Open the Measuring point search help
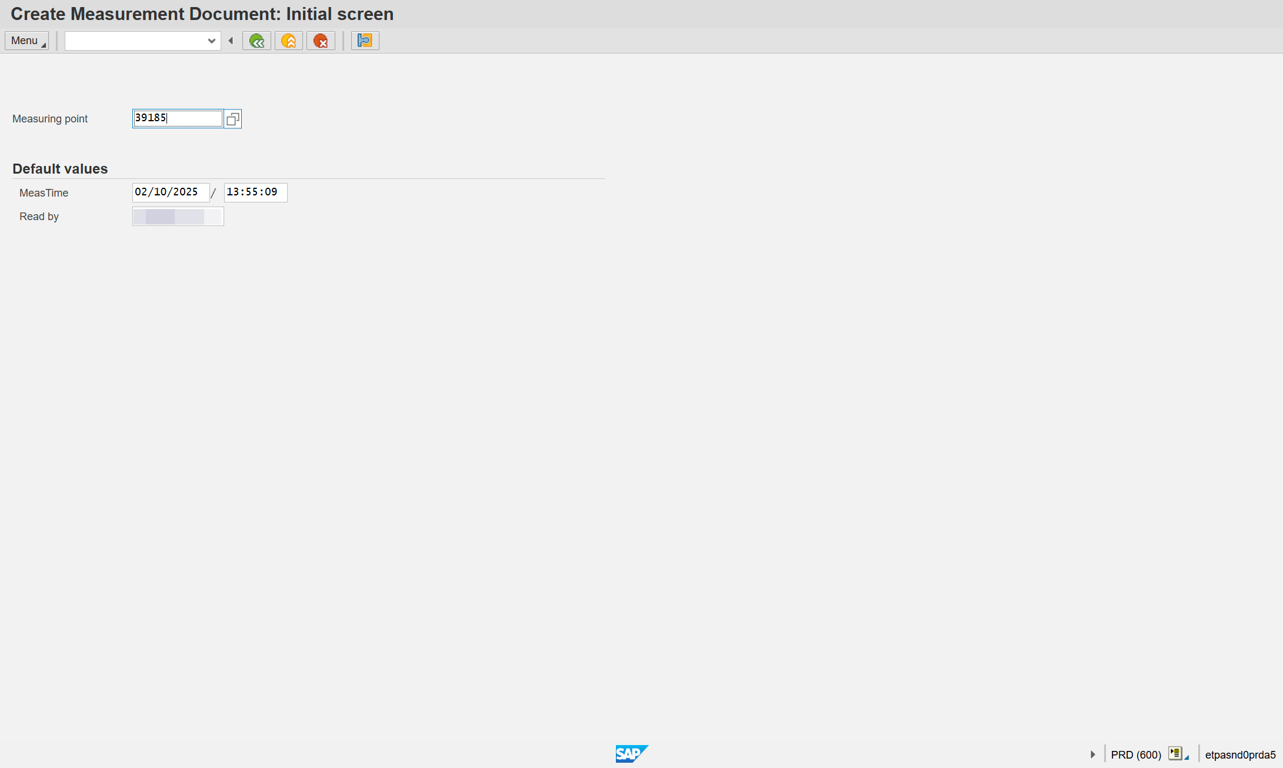Viewport: 1283px width, 768px height. (x=233, y=119)
